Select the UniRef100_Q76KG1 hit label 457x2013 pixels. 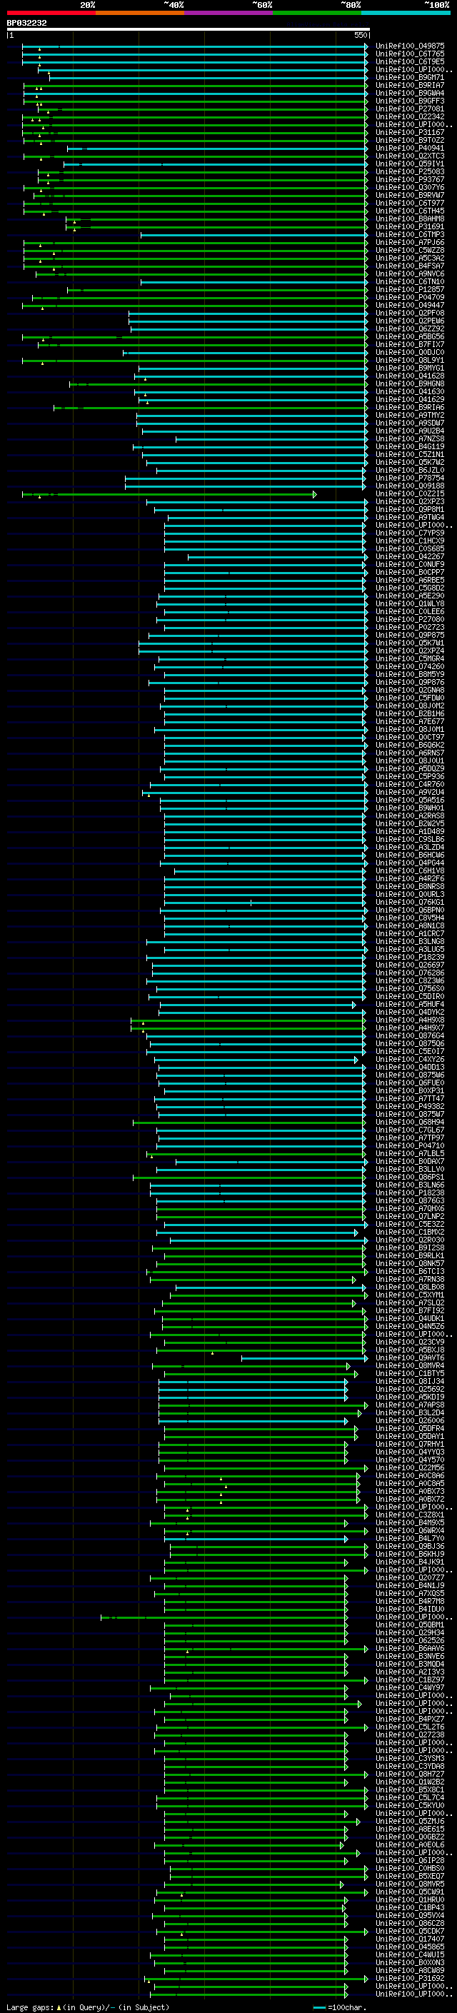tap(410, 903)
